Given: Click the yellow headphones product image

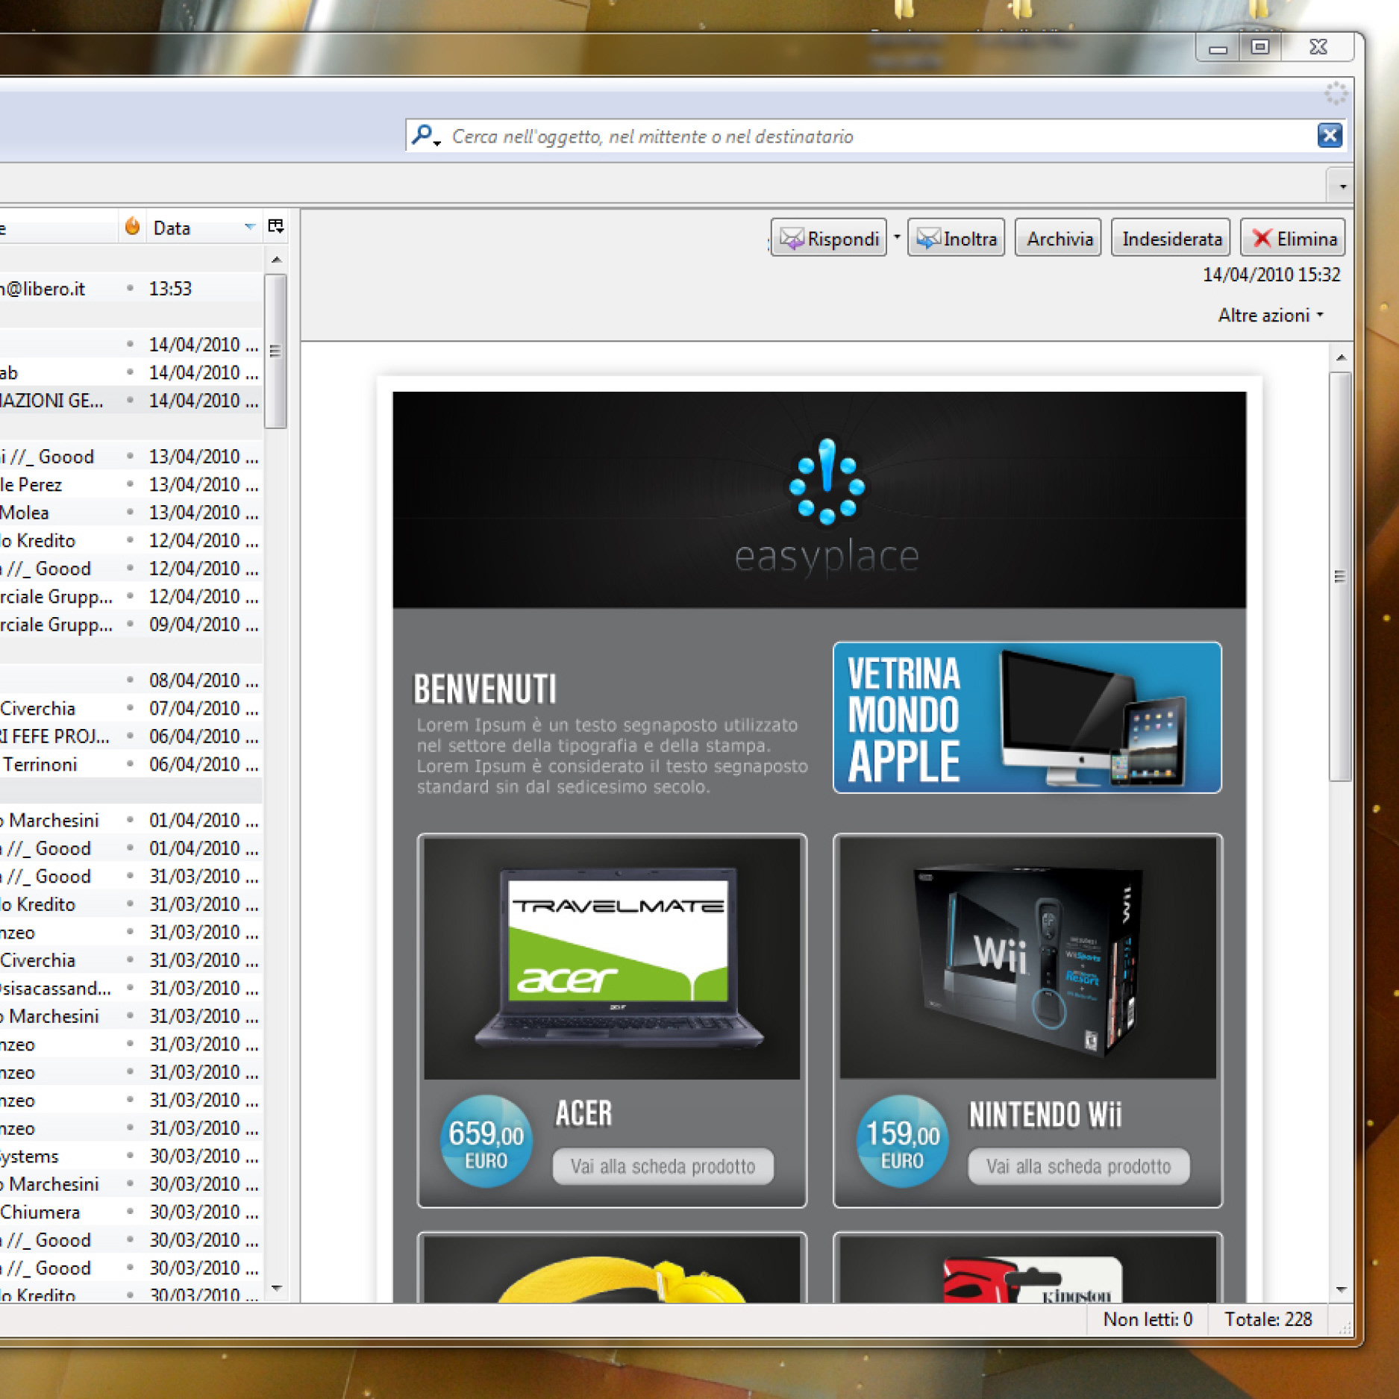Looking at the screenshot, I should tap(612, 1270).
